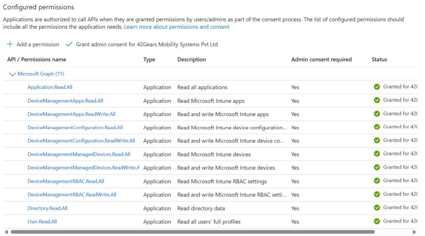Open the Application.Read.All permission
Screen dimensions: 425x236
tap(50, 87)
